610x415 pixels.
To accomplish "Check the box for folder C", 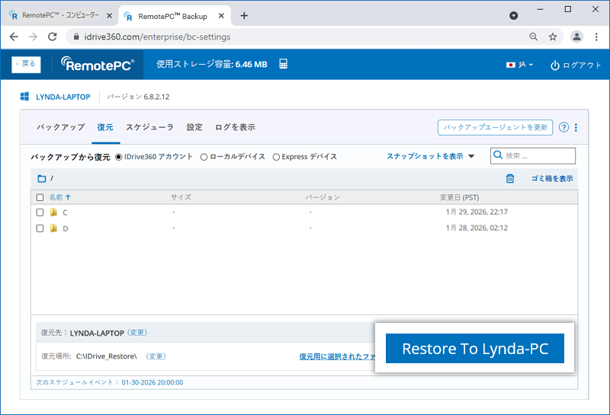I will coord(40,212).
